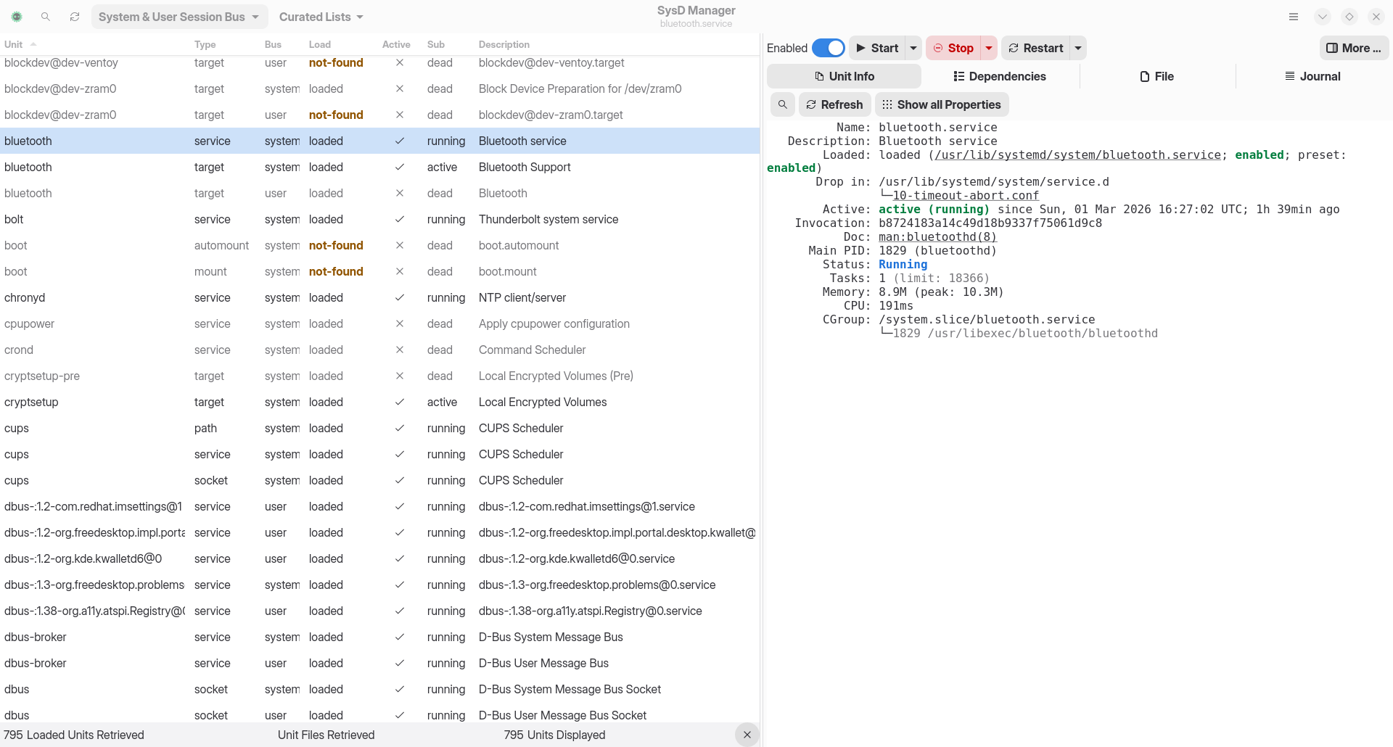Expand the Stop button dropdown arrow
This screenshot has height=747, width=1393.
click(989, 48)
